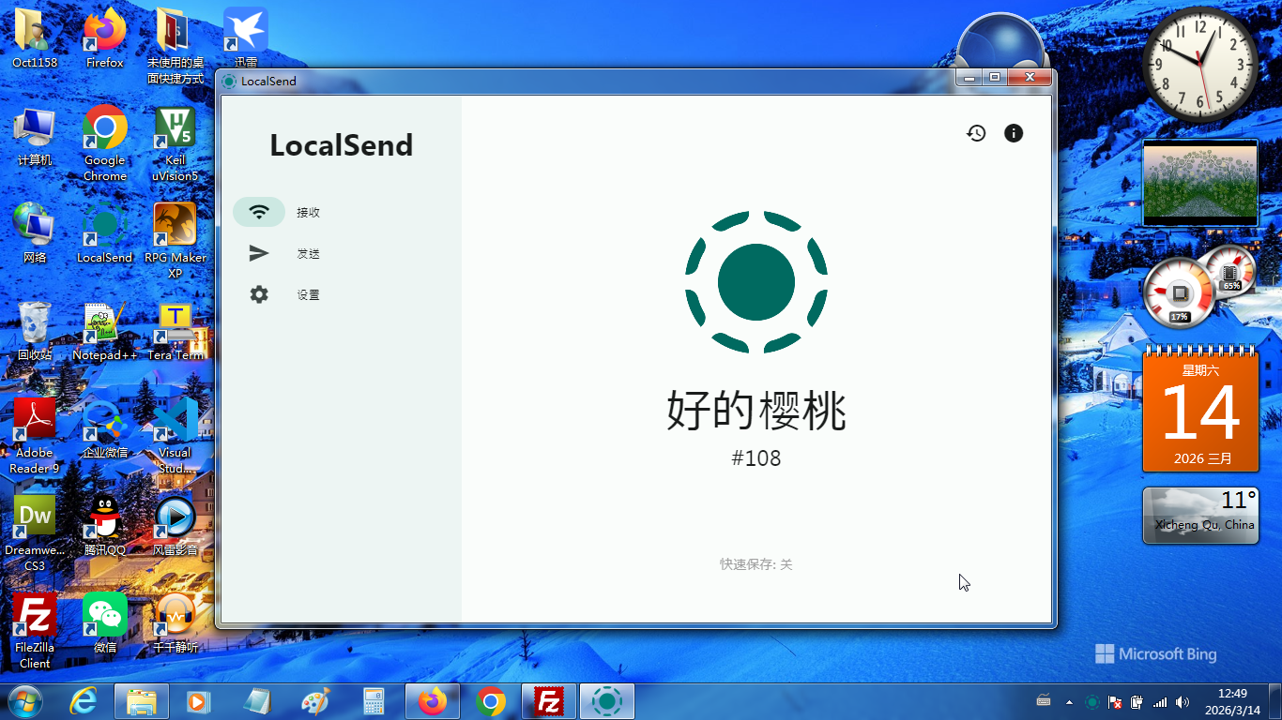Click the taskbar clock showing 12:49

(1231, 701)
